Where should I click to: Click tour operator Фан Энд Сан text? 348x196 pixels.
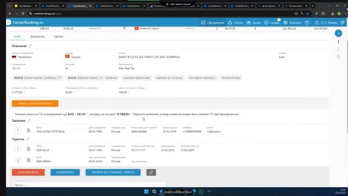coord(127,68)
